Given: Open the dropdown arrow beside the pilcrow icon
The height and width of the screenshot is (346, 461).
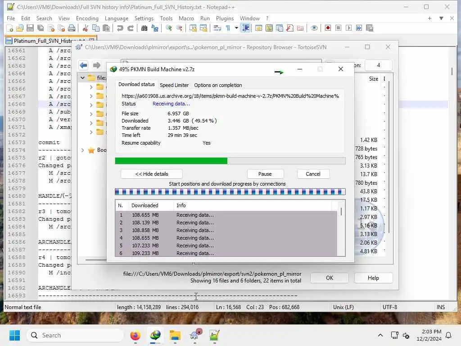Looking at the screenshot, I should tap(236, 28).
